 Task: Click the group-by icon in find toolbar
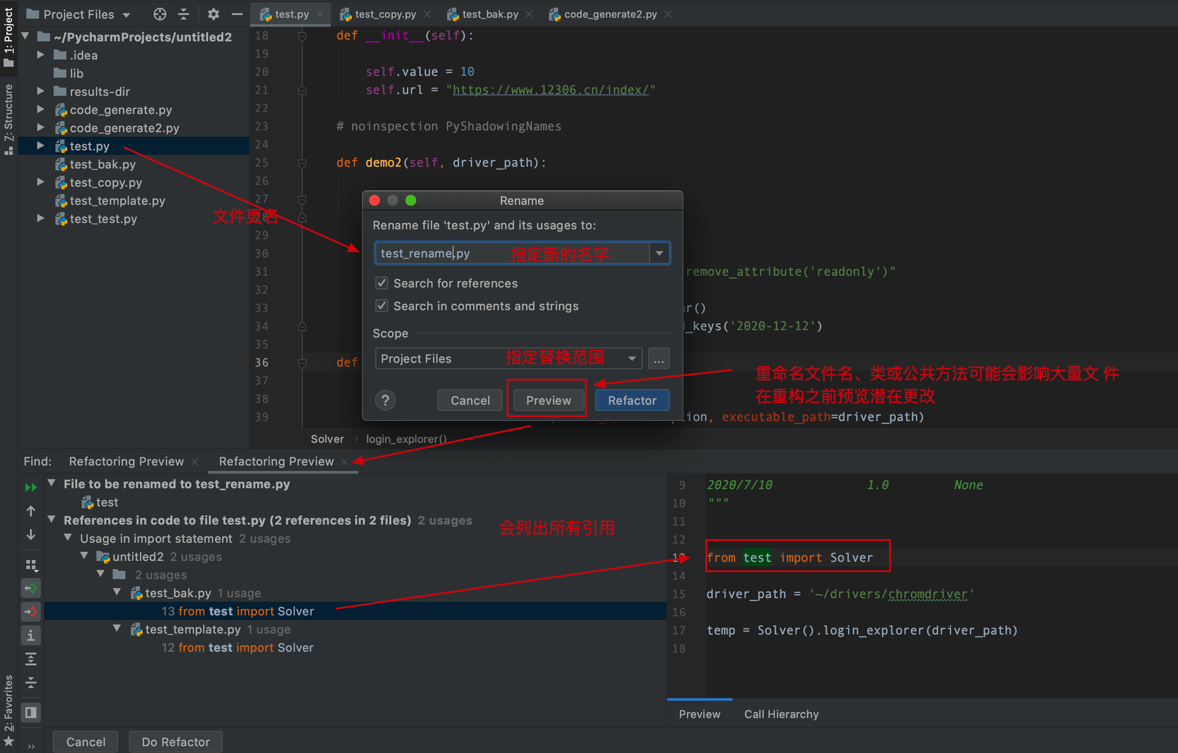coord(31,565)
